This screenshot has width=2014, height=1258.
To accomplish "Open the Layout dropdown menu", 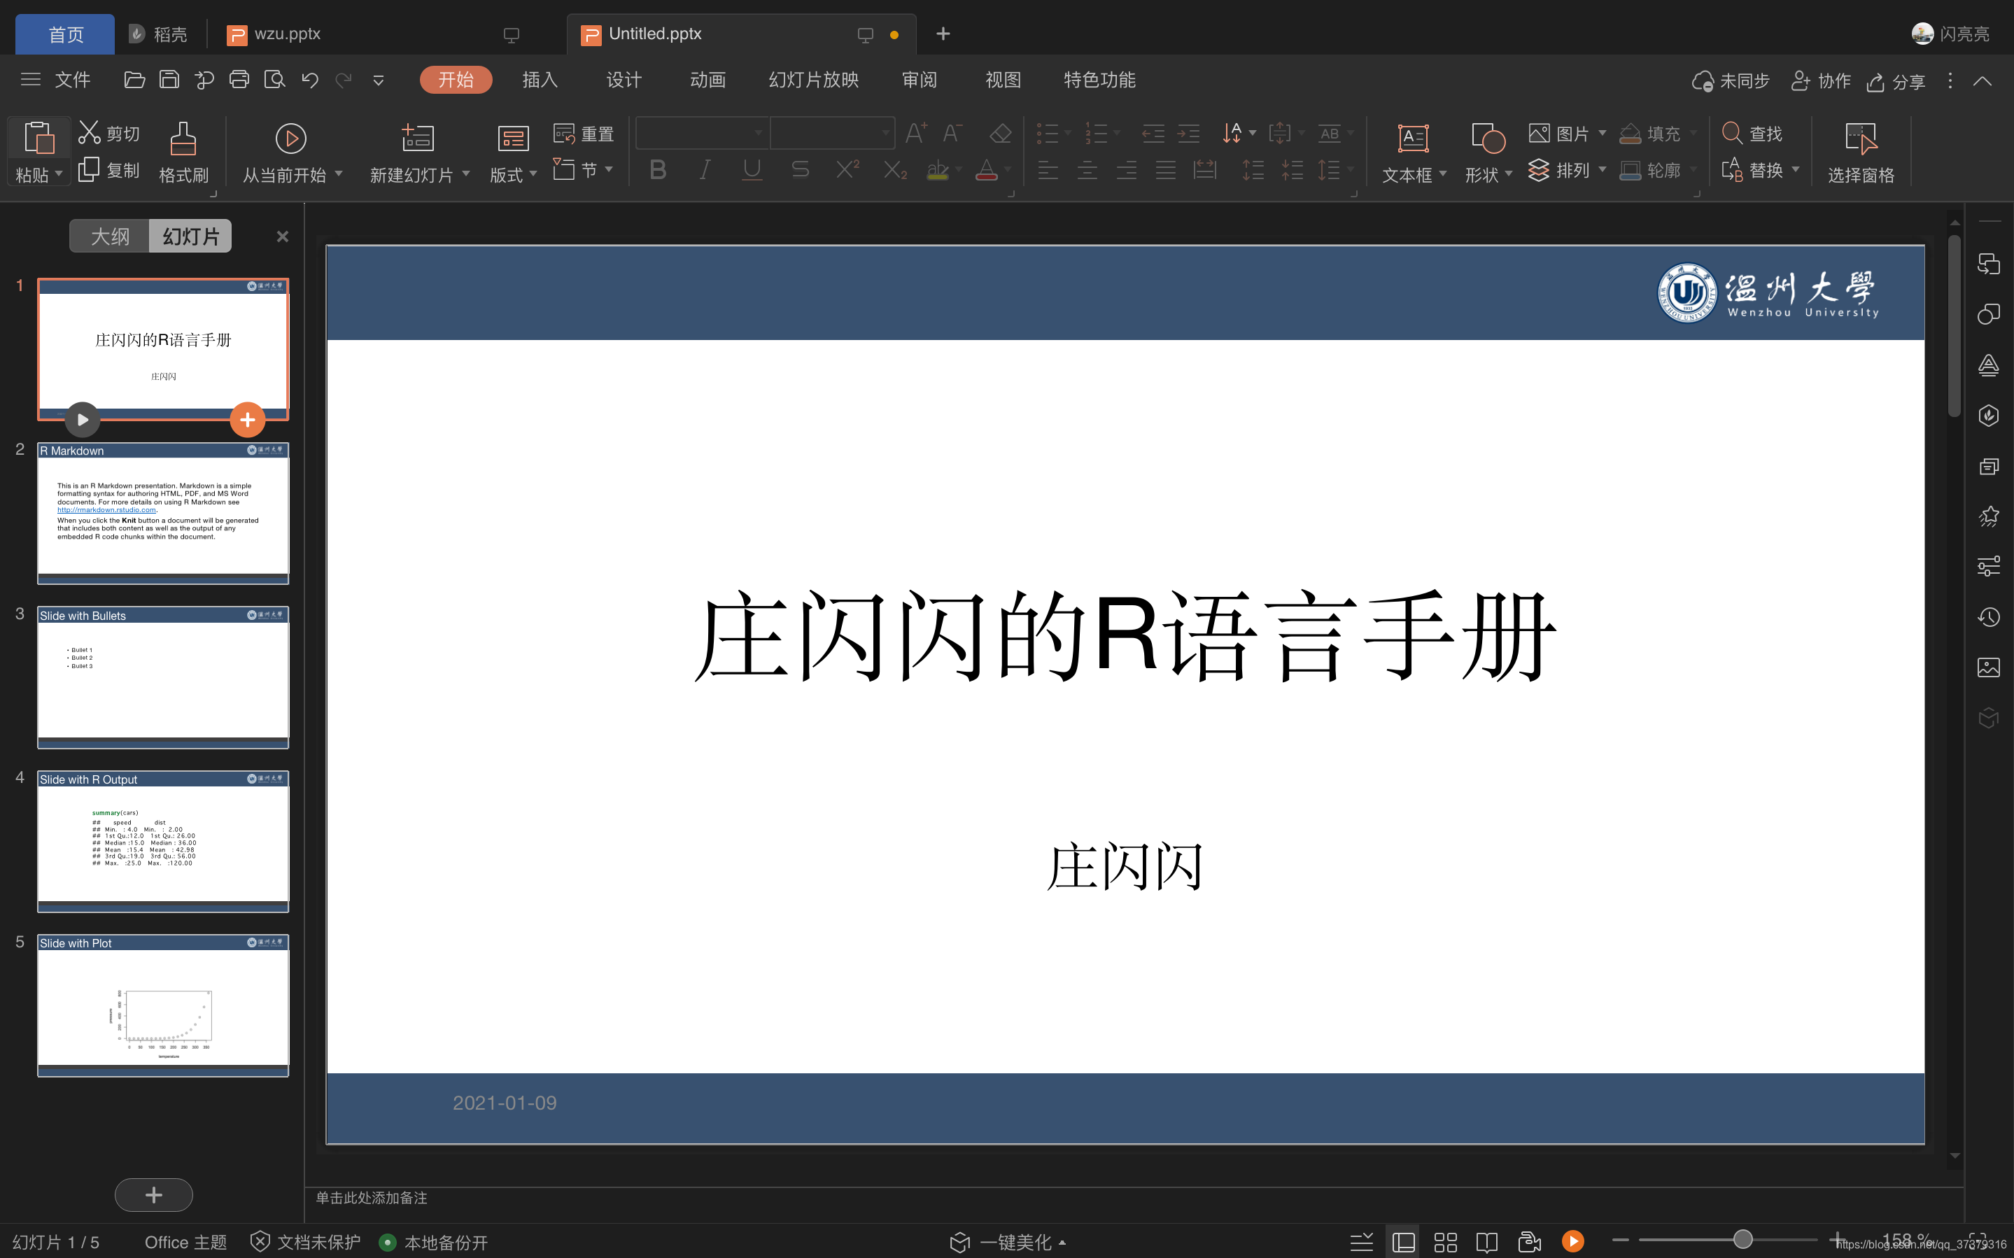I will [x=513, y=174].
